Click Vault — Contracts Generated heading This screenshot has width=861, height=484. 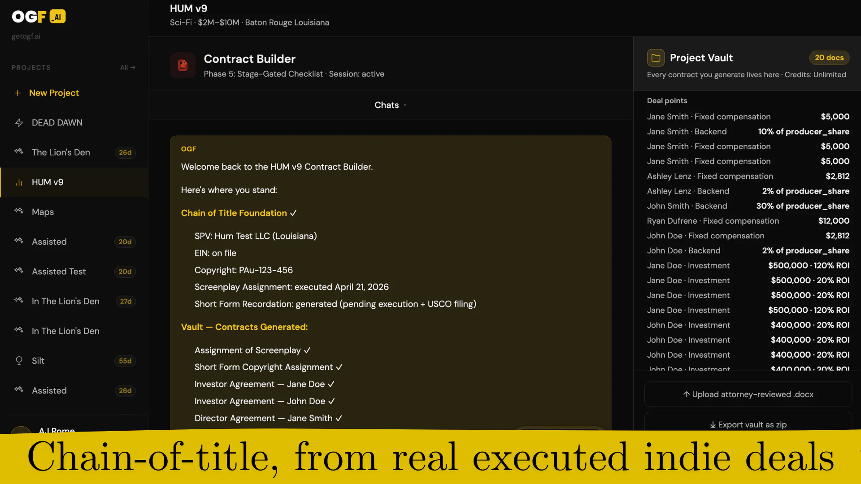click(244, 327)
